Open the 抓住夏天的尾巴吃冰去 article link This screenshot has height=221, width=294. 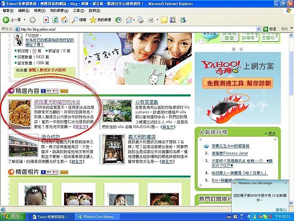pyautogui.click(x=57, y=102)
